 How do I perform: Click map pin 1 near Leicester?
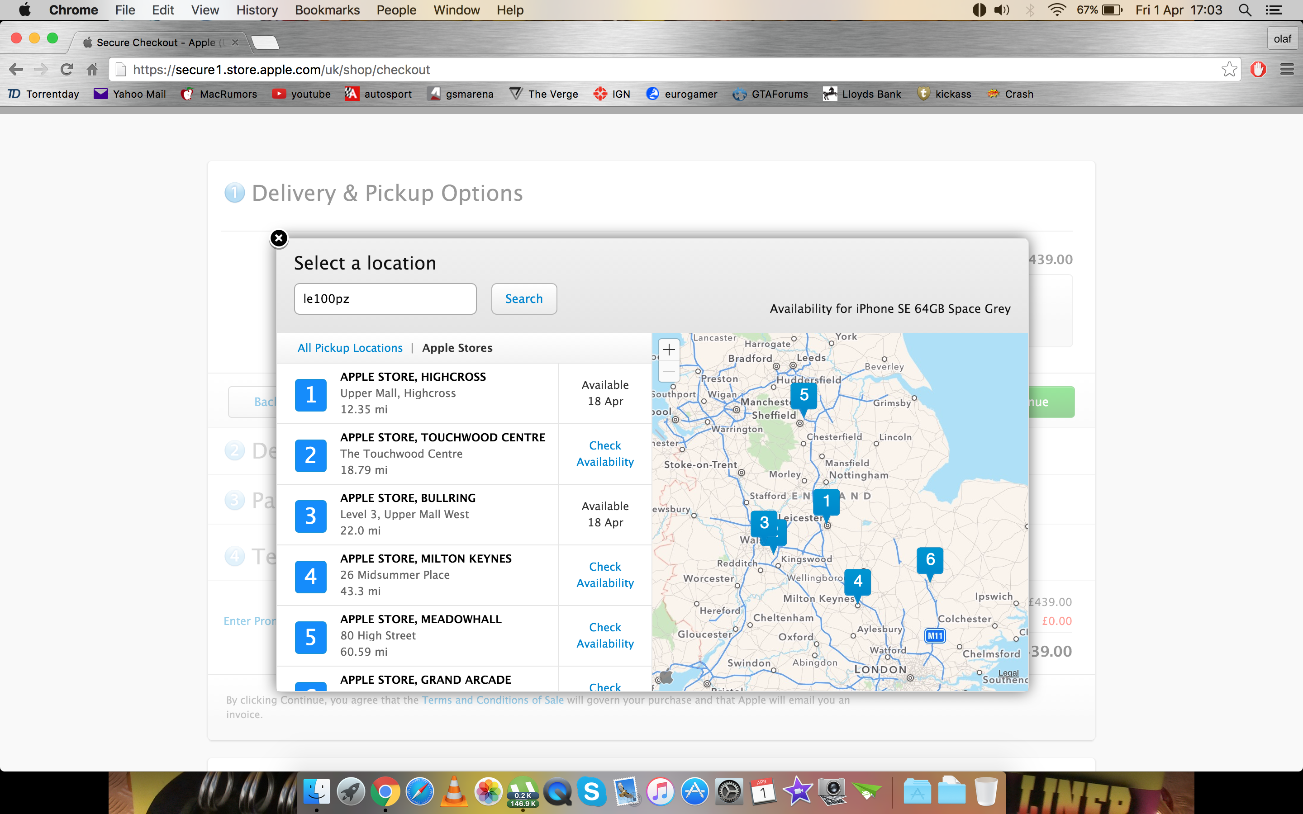point(826,503)
